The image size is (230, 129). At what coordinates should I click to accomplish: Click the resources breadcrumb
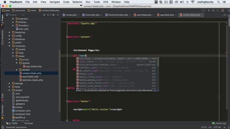[19, 10]
